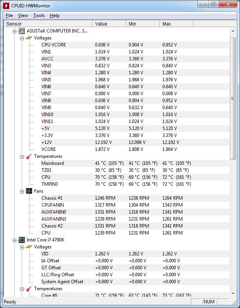Select the Chassis #2 fan row

[x=135, y=226]
